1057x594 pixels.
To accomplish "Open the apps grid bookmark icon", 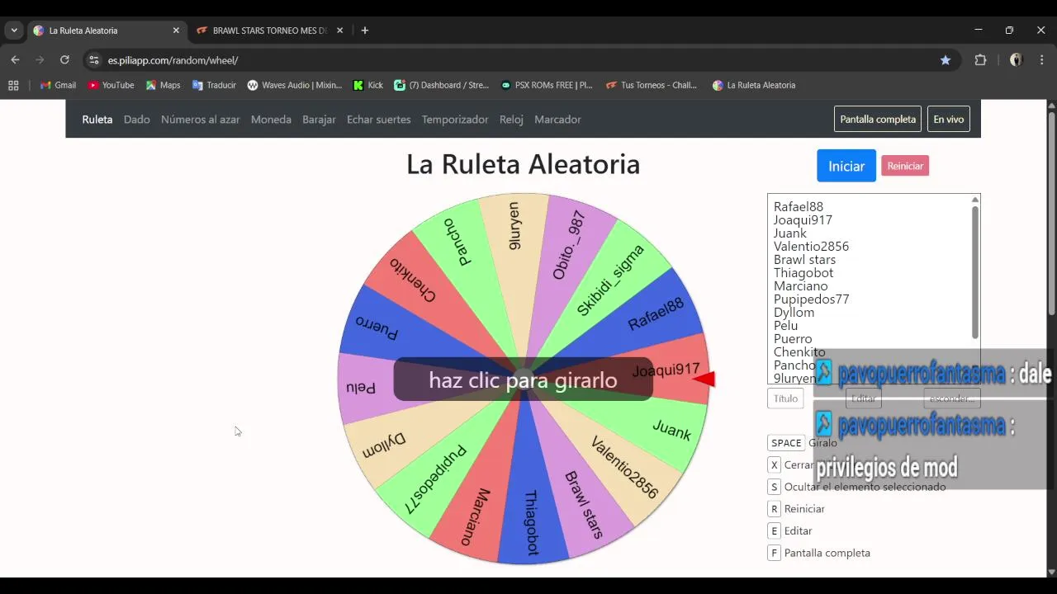I will point(13,85).
